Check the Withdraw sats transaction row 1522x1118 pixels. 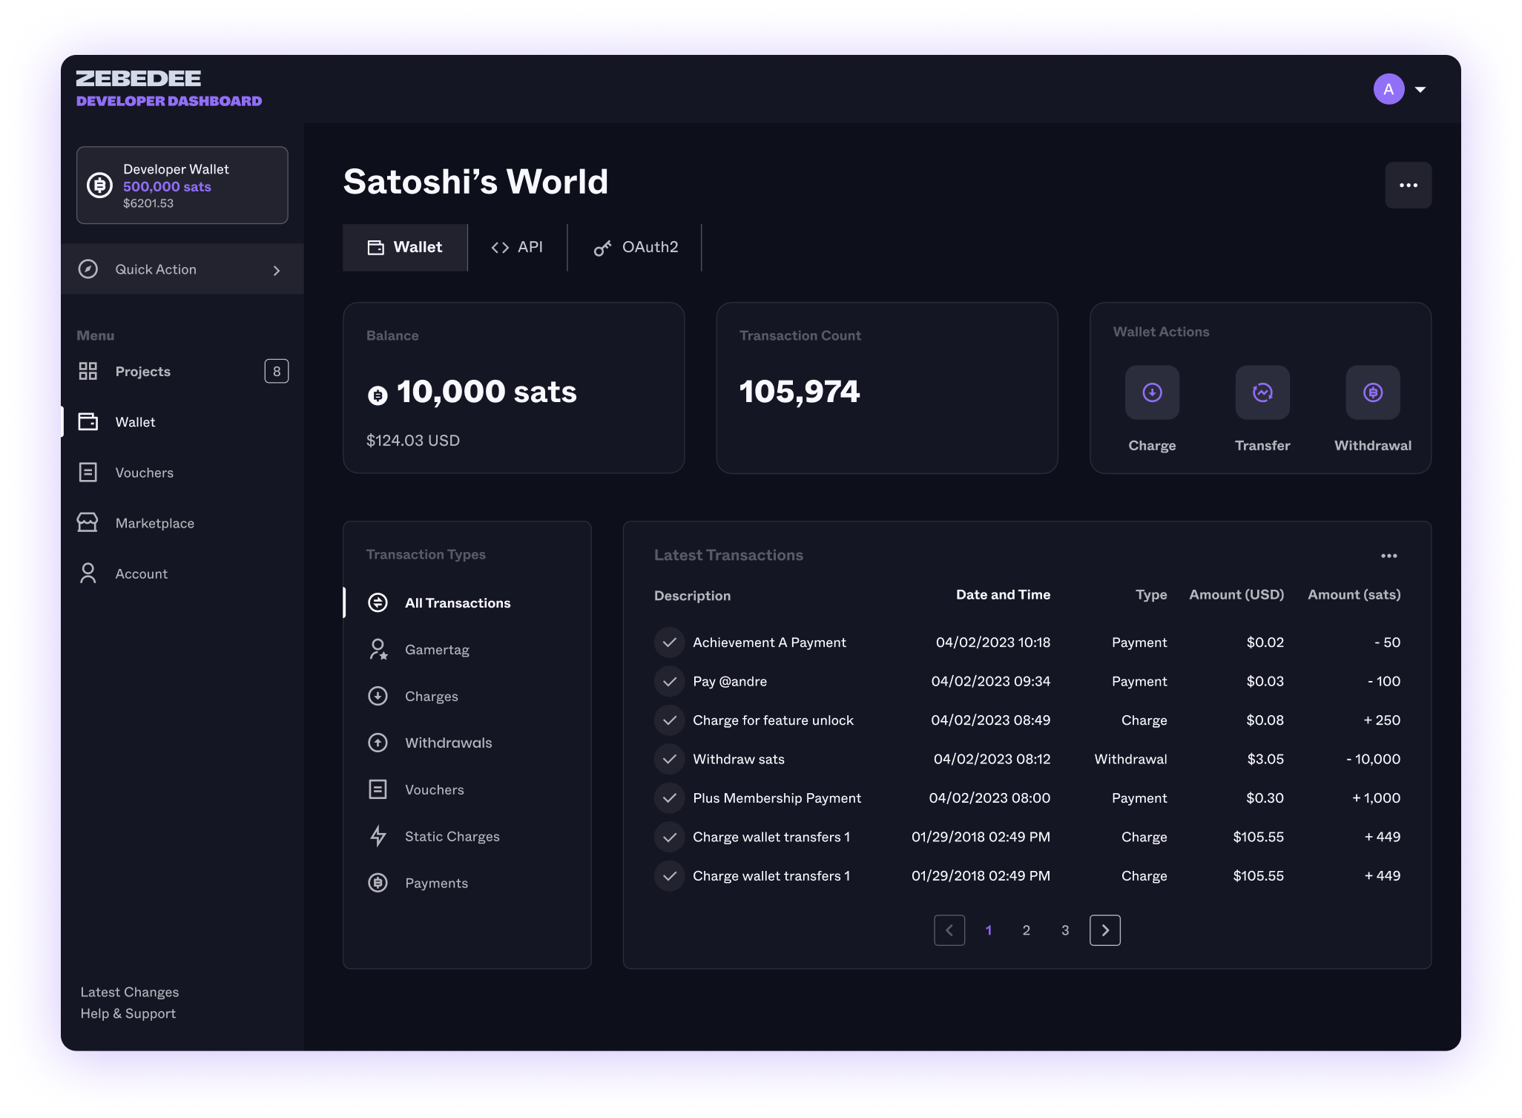[669, 759]
